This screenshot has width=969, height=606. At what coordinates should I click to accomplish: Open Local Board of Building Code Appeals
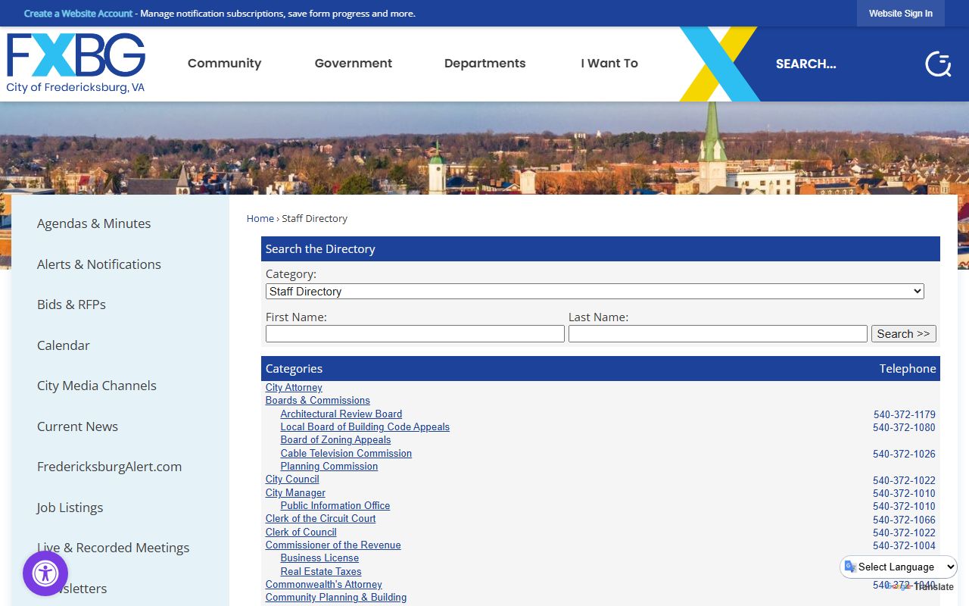[x=365, y=427]
